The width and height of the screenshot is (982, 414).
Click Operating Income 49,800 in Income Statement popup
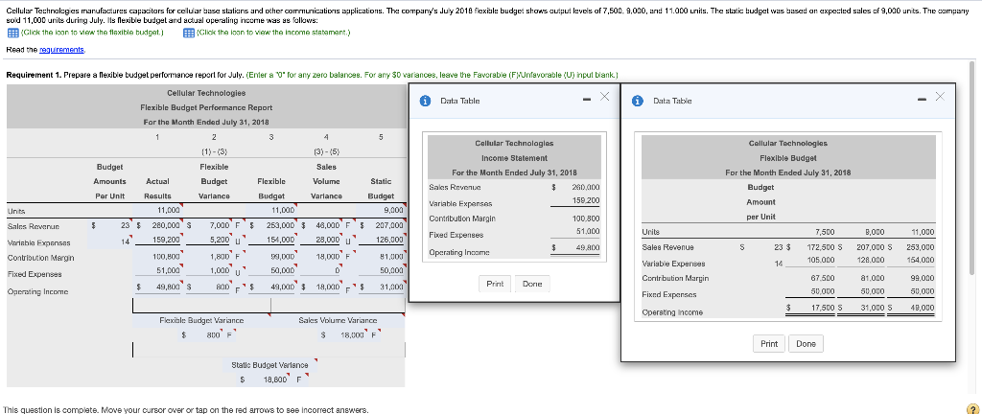(x=588, y=248)
